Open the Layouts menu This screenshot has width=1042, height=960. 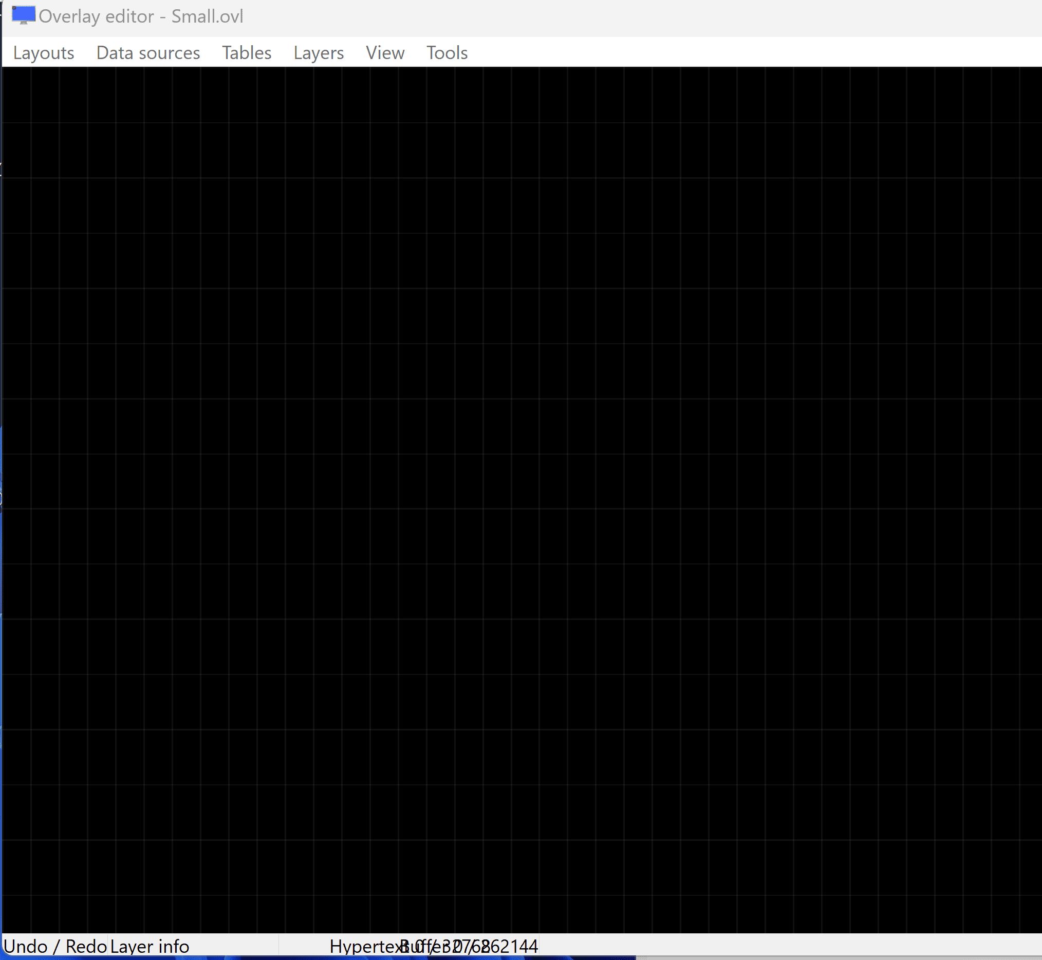[44, 53]
